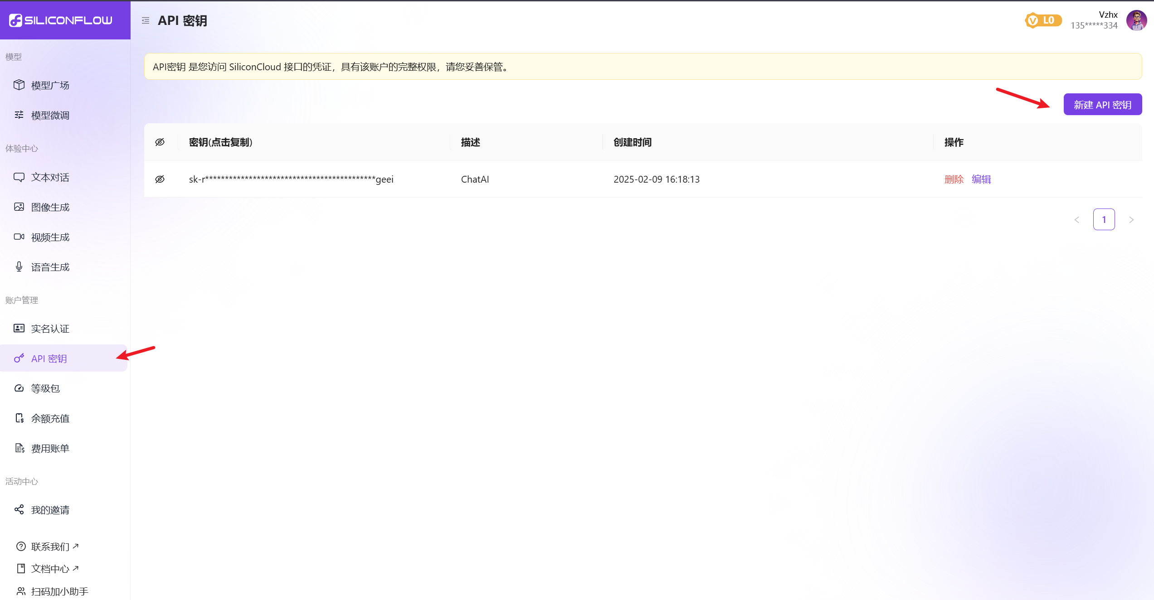Create a new API key
This screenshot has width=1154, height=600.
1102,105
